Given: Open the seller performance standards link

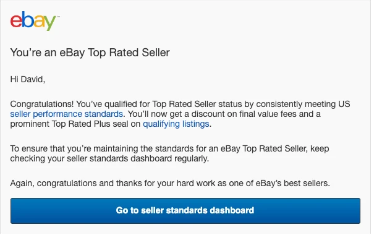Looking at the screenshot, I should click(x=67, y=114).
